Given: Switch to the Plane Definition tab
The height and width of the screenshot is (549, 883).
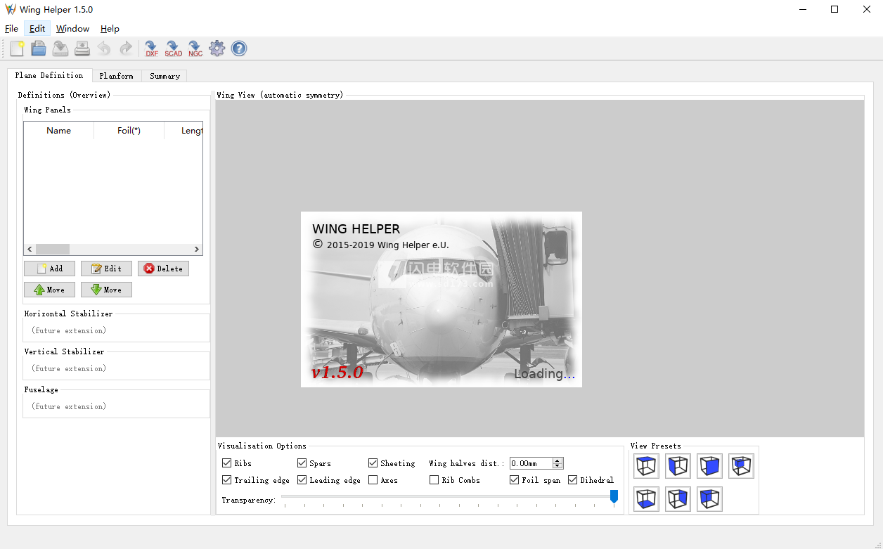Looking at the screenshot, I should 49,75.
